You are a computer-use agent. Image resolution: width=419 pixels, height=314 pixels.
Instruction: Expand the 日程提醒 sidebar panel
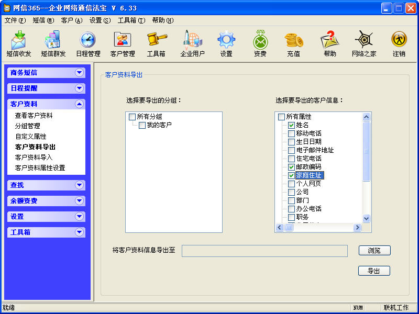[80, 88]
